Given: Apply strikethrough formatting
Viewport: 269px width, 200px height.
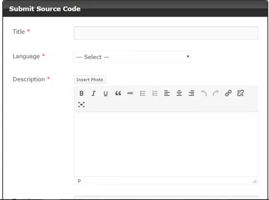Looking at the screenshot, I should click(130, 93).
